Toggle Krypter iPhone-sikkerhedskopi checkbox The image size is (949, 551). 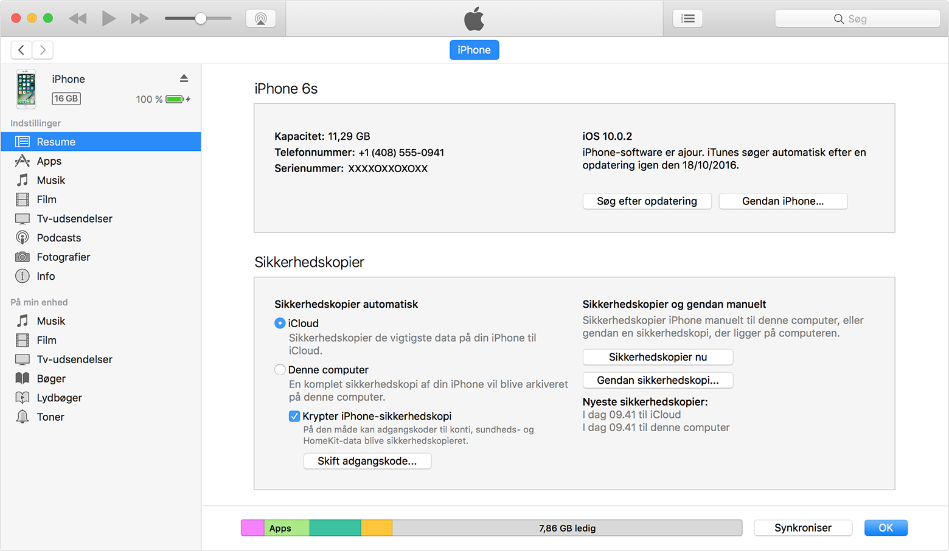294,416
